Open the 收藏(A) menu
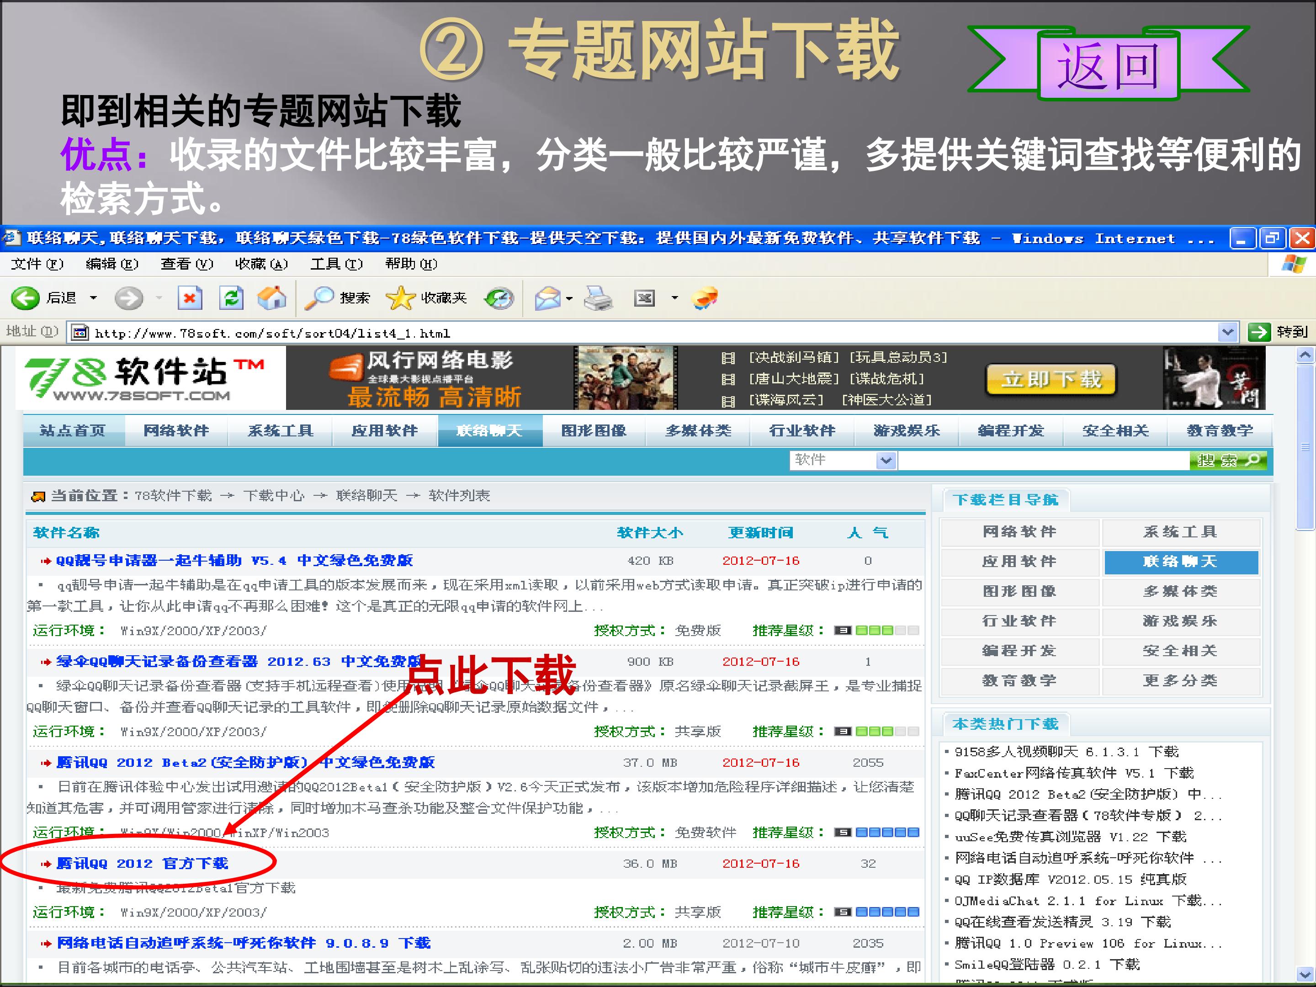Viewport: 1316px width, 987px height. [x=262, y=264]
